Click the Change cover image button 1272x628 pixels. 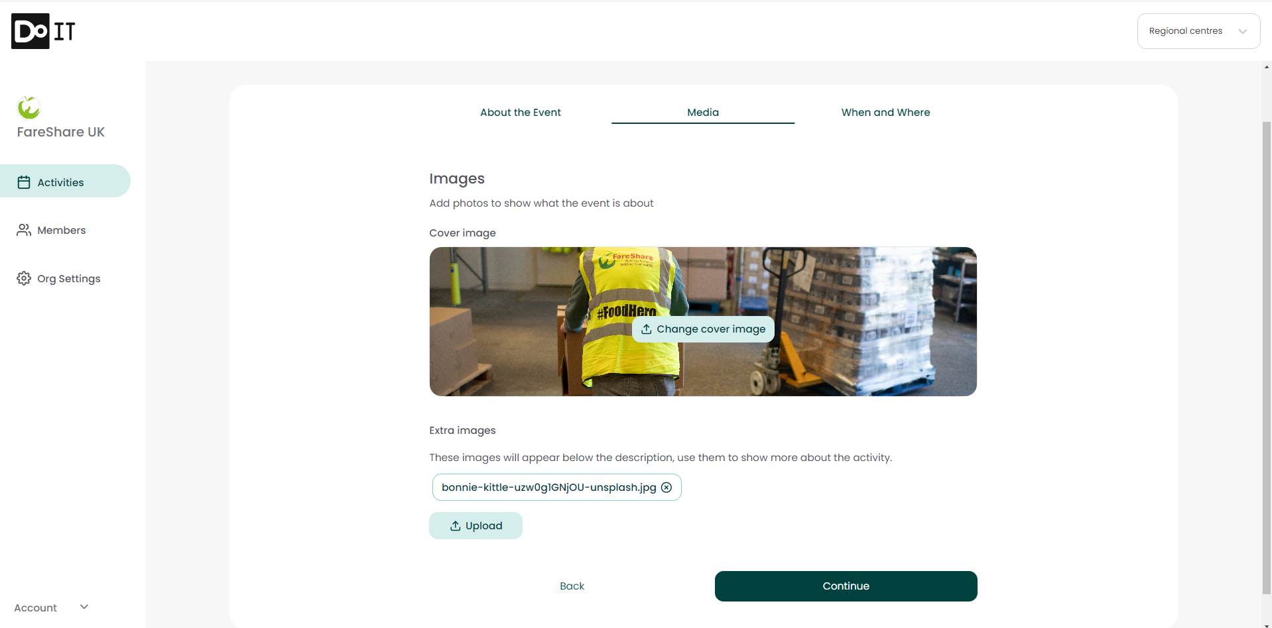click(x=703, y=329)
